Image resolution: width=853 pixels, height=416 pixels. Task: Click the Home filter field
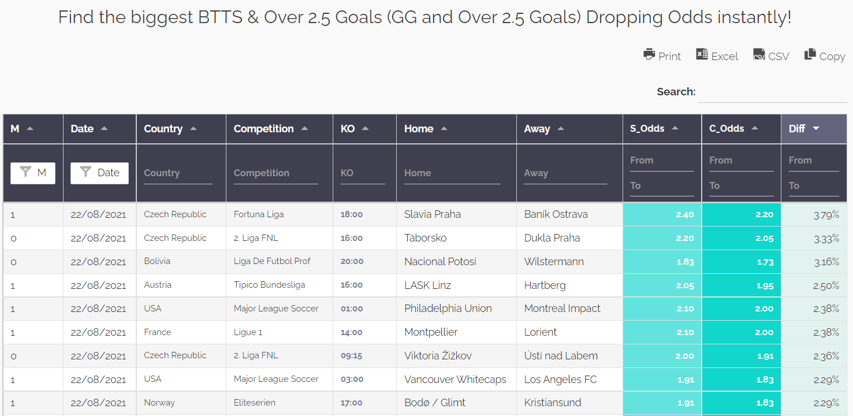[x=452, y=173]
